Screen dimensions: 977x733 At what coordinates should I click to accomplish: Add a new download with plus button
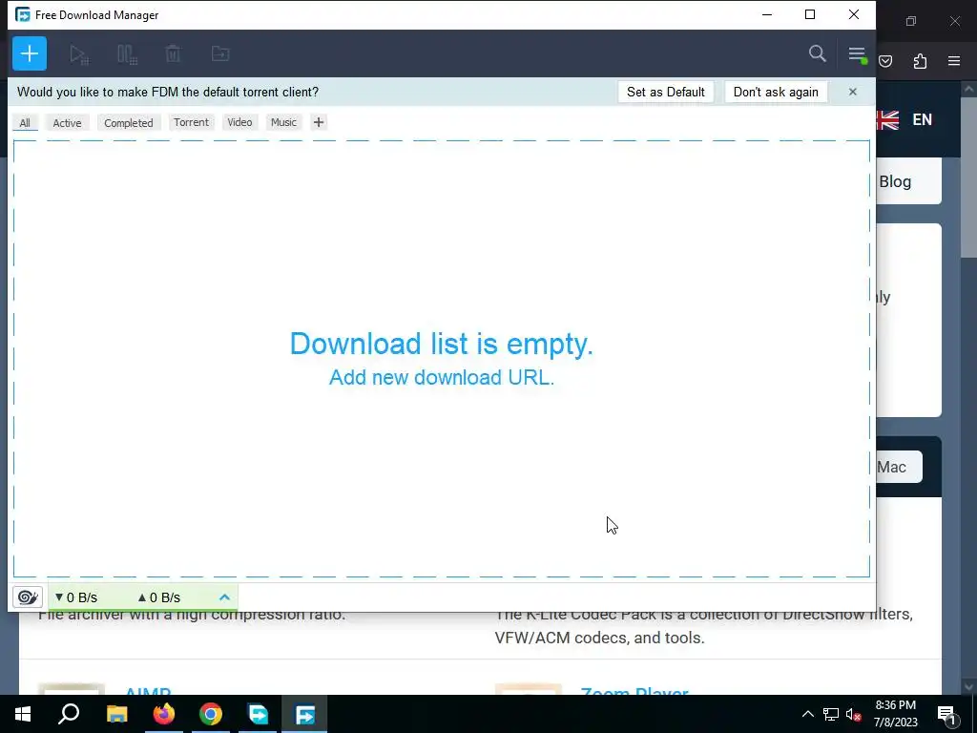pos(30,53)
